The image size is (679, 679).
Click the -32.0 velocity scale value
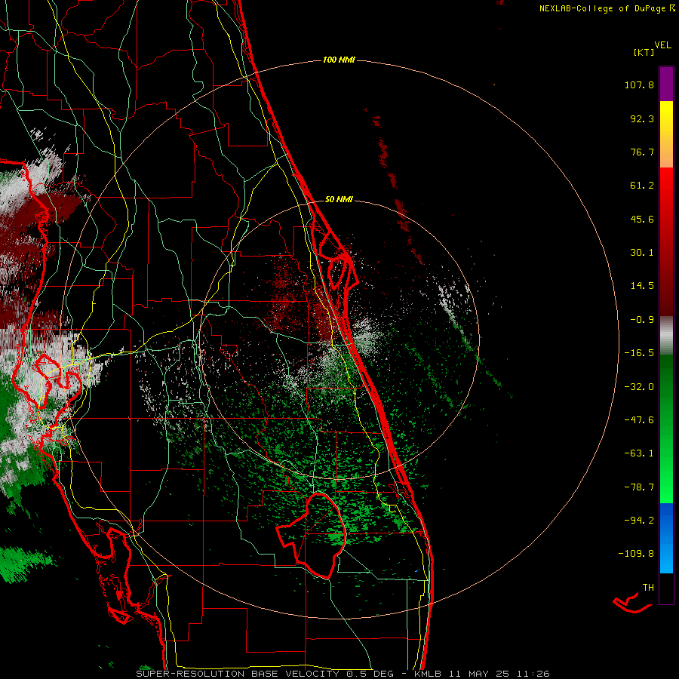coord(639,387)
